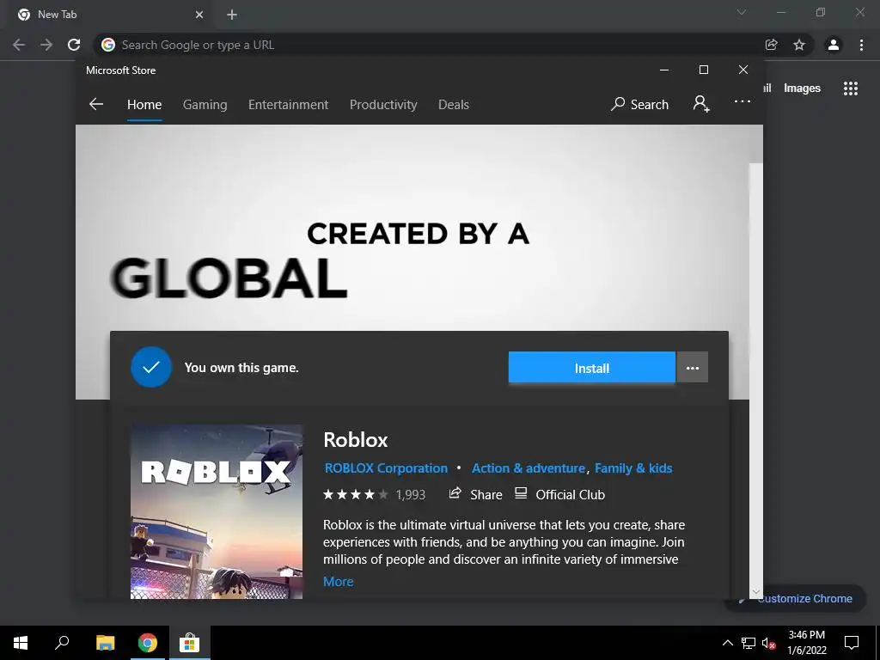Open the network tray icon
This screenshot has height=660, width=880.
coord(749,643)
